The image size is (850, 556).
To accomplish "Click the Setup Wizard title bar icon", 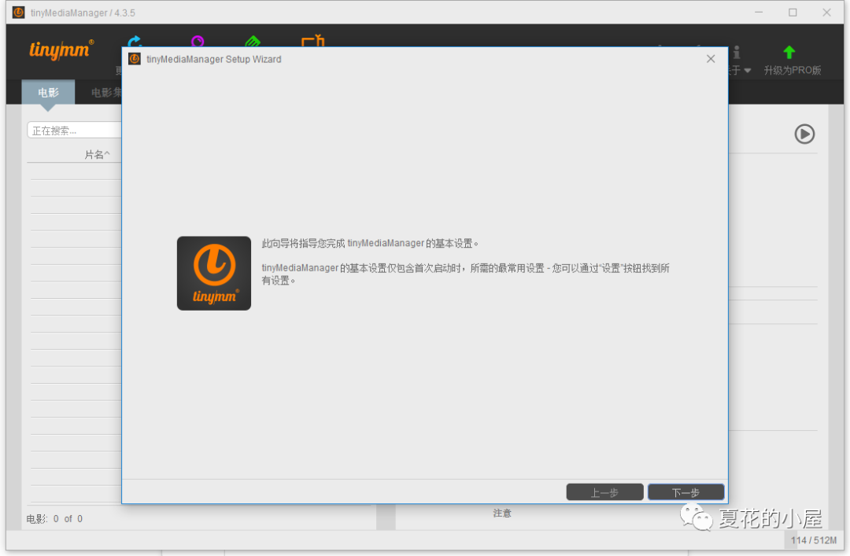I will [x=135, y=59].
